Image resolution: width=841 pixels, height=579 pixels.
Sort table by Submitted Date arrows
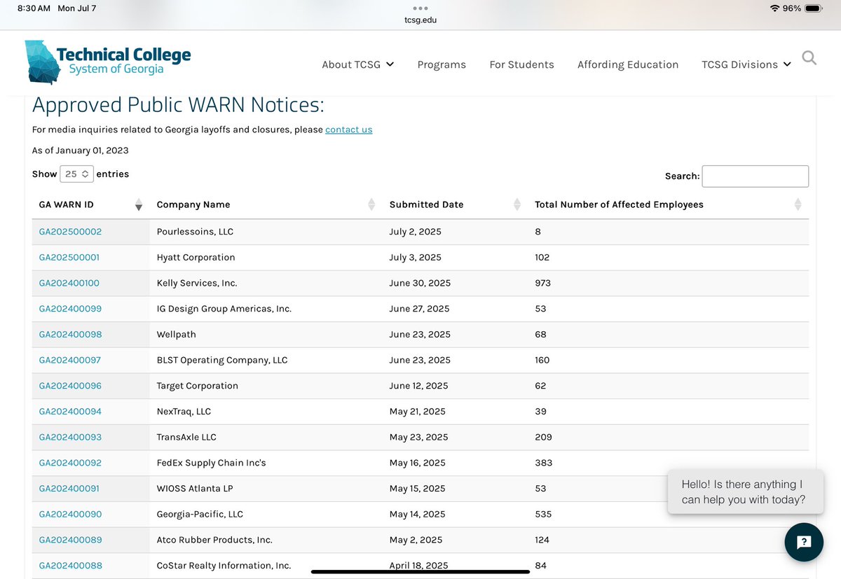click(517, 204)
